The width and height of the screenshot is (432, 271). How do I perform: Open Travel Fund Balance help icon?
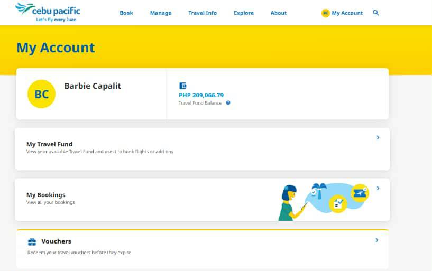pos(228,103)
